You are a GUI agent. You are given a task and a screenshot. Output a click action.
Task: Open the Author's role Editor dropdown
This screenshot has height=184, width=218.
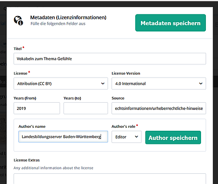[126, 137]
